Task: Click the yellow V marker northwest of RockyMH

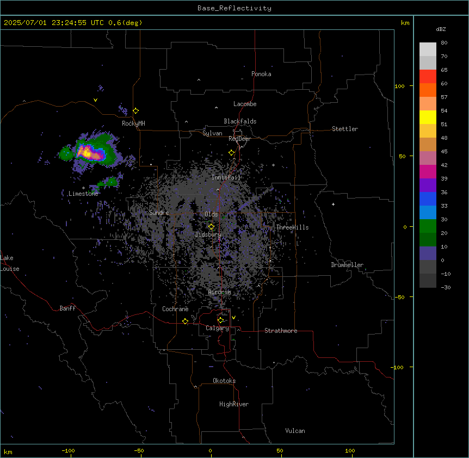Action: [x=95, y=100]
